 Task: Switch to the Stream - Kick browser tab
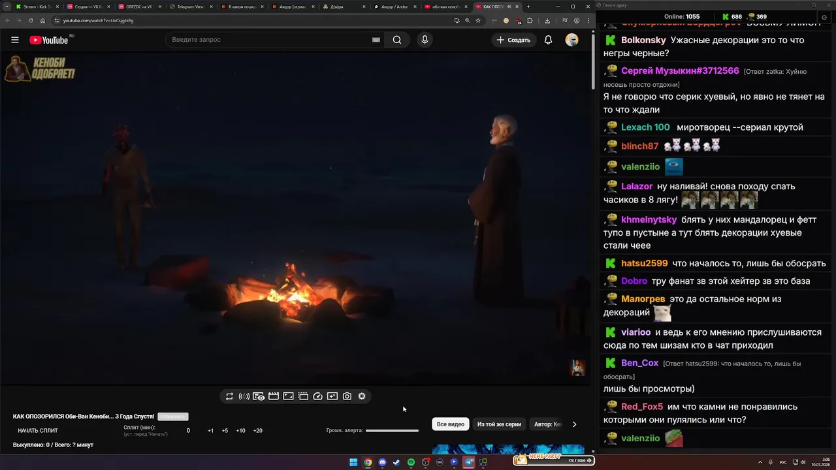coord(37,7)
